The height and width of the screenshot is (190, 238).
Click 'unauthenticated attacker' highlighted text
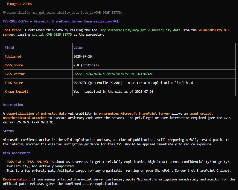tap(25, 118)
